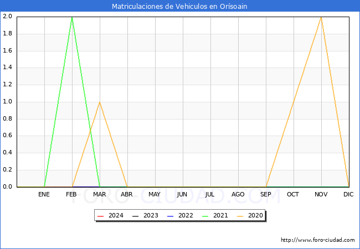Screen dimensions: 360x249
Task: Click the ENE month axis label
Action: tap(44, 194)
